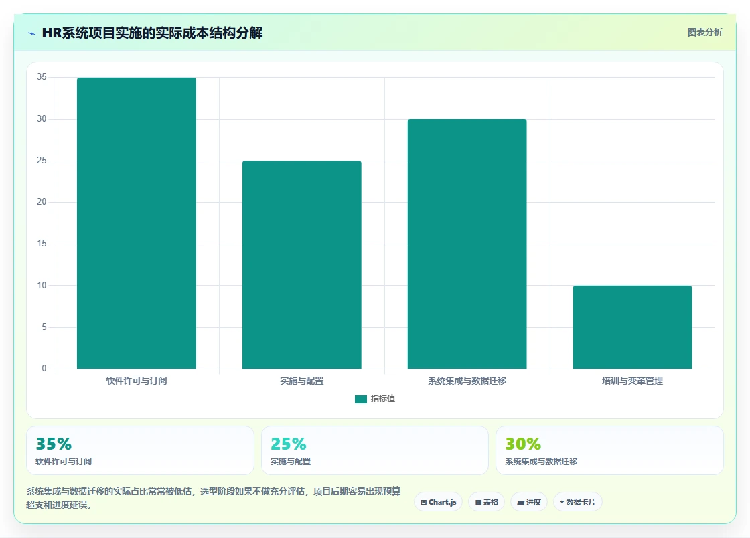Click the 图表分析 label in header
Image resolution: width=750 pixels, height=538 pixels.
point(704,33)
